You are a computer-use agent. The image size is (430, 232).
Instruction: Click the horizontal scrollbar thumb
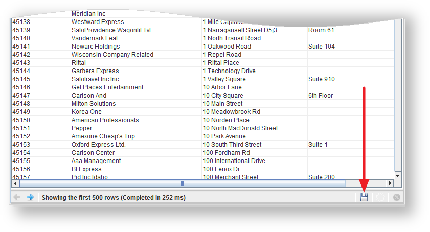182,183
